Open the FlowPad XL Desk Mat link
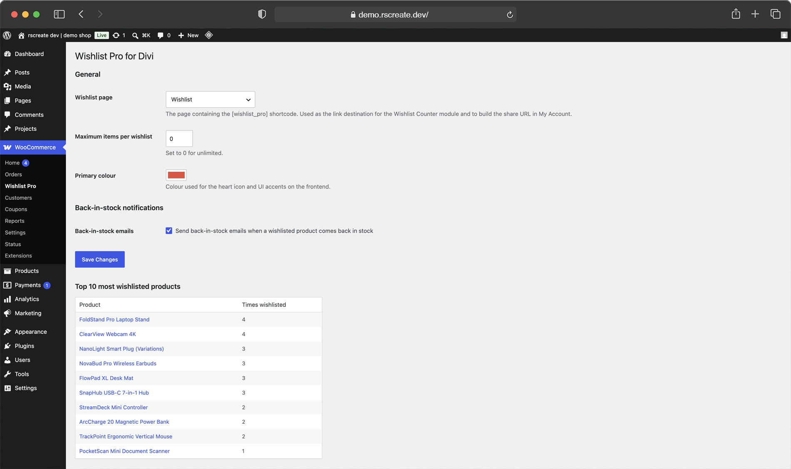The width and height of the screenshot is (791, 469). (106, 378)
